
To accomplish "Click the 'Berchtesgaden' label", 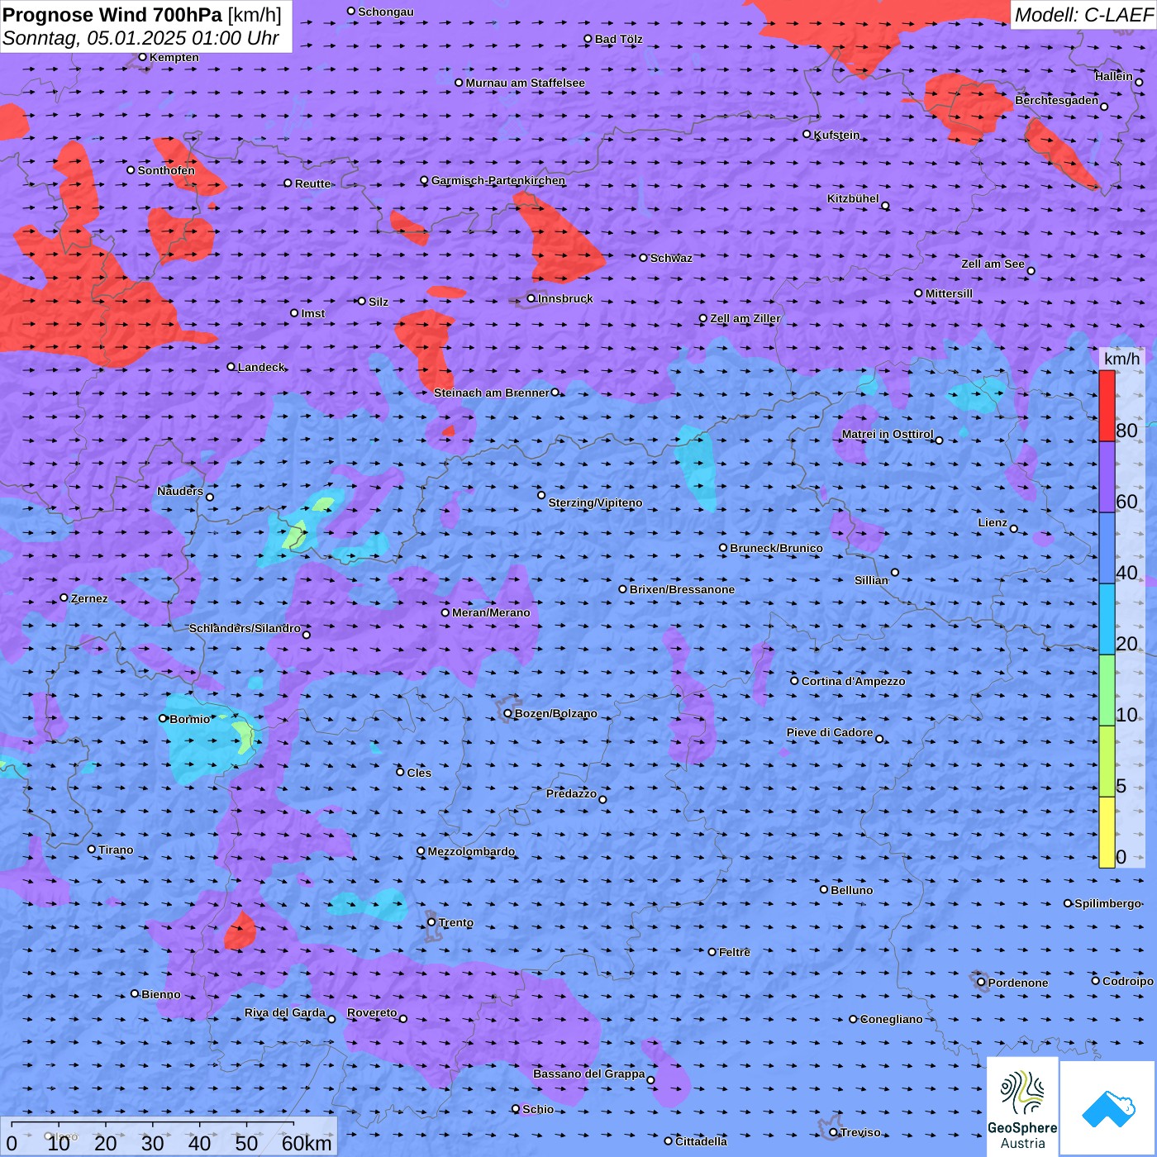I will (x=1056, y=100).
